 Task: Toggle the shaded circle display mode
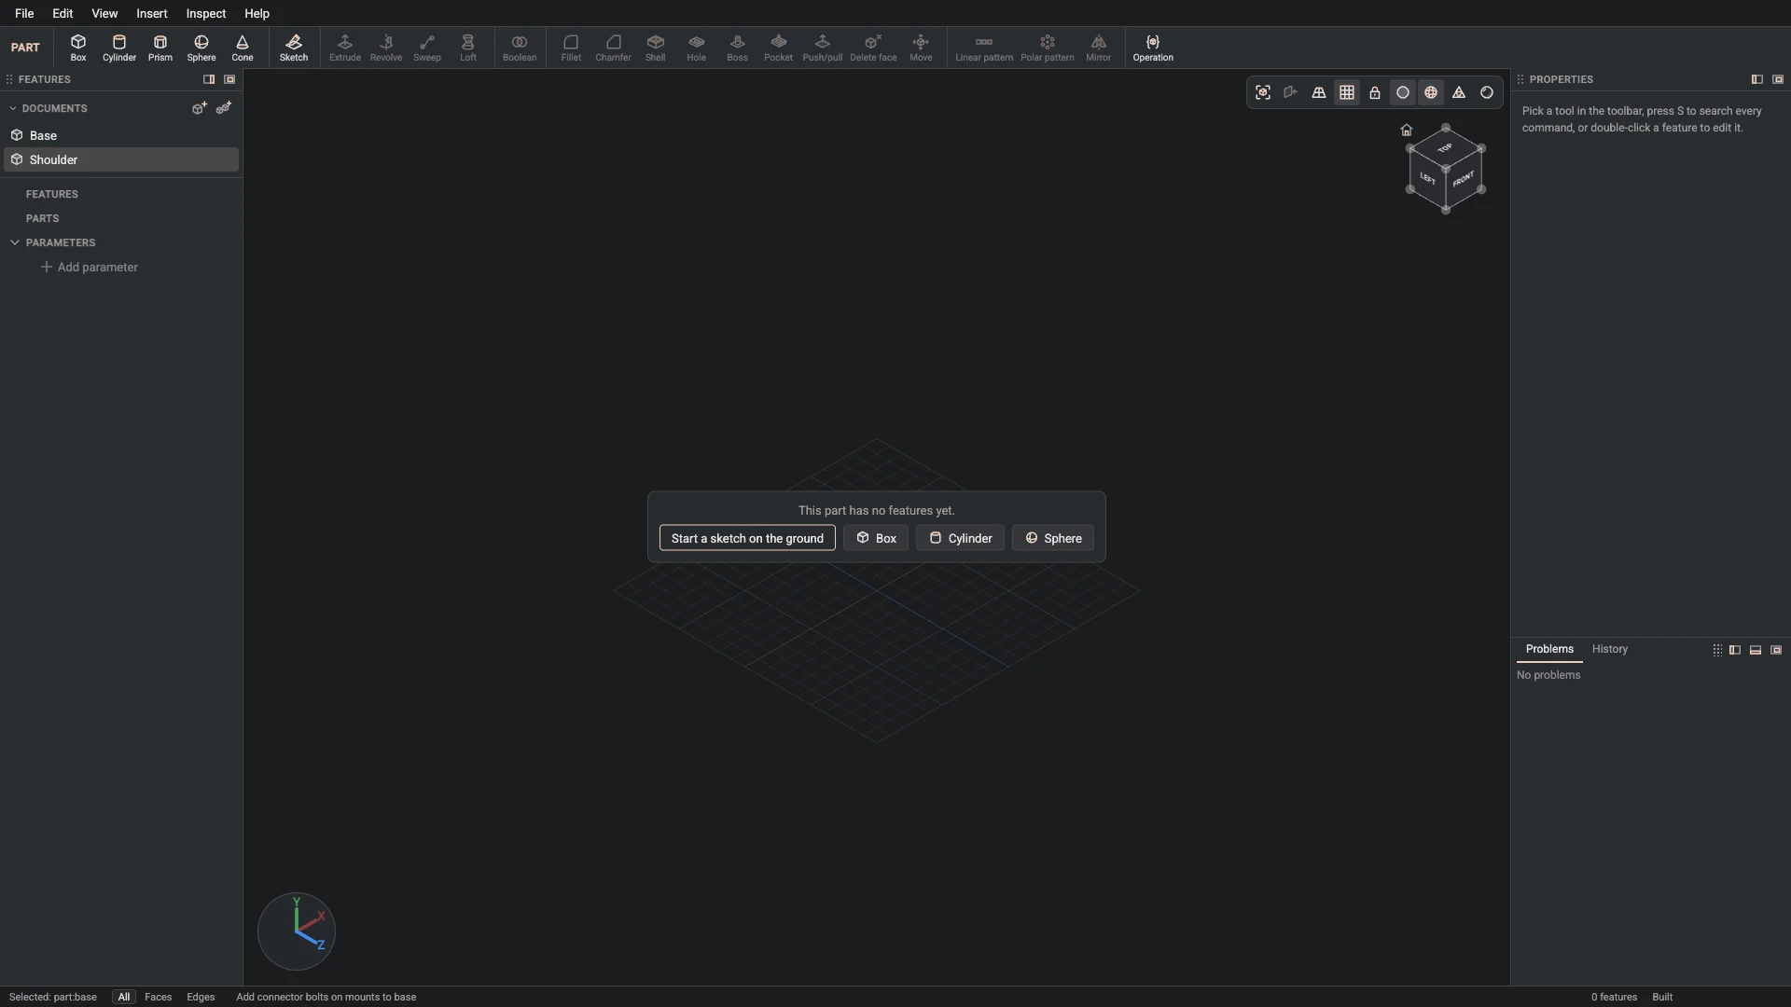pos(1403,92)
